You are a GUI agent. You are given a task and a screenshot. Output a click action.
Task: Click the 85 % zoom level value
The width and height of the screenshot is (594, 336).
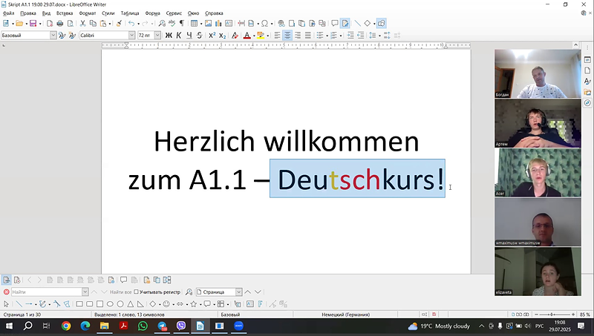click(x=585, y=314)
